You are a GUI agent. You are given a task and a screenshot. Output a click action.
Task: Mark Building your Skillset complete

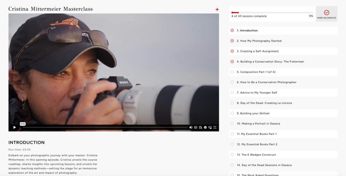[232, 113]
